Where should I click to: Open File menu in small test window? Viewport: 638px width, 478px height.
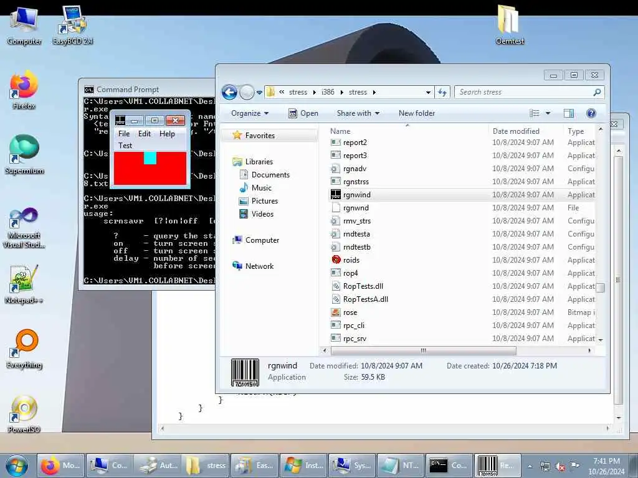(124, 134)
